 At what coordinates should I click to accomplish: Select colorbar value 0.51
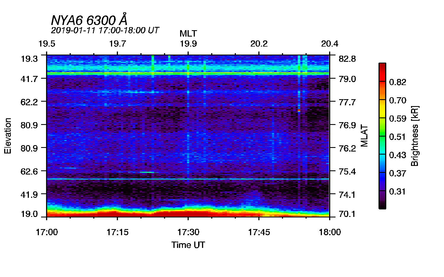398,137
